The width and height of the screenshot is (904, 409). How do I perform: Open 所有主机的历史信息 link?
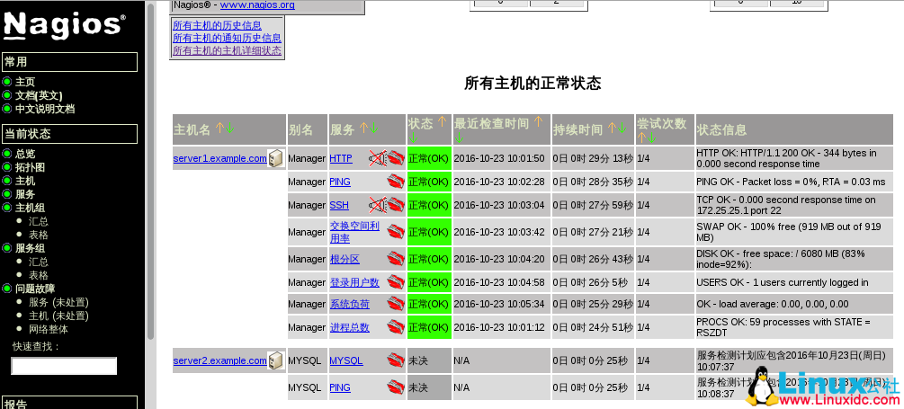pyautogui.click(x=217, y=25)
